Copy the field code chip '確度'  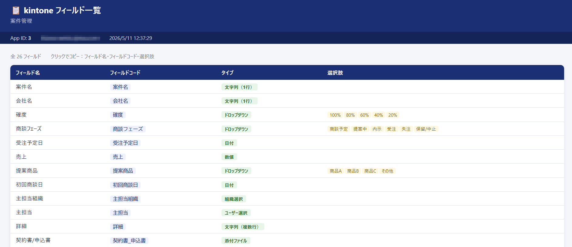click(118, 115)
